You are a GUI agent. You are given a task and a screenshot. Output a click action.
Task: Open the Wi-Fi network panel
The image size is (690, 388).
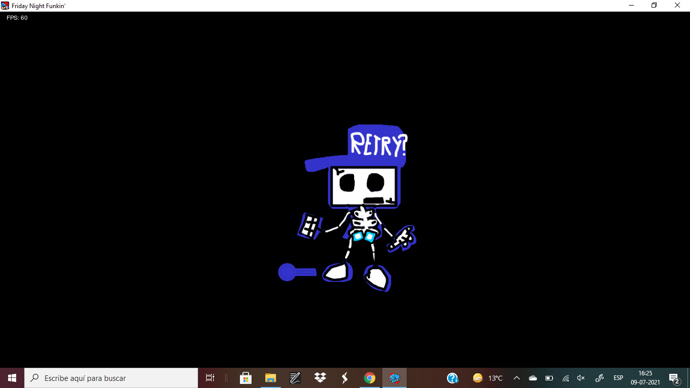tap(565, 377)
